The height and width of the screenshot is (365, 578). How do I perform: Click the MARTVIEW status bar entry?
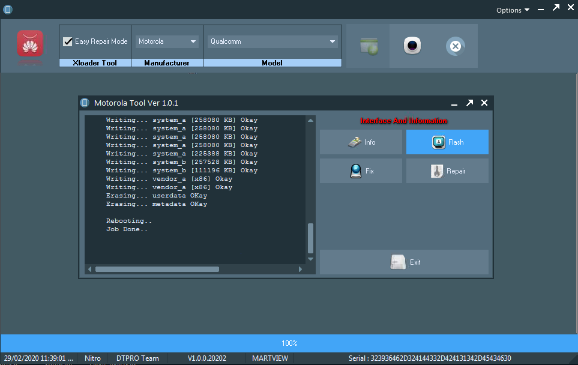(x=270, y=358)
